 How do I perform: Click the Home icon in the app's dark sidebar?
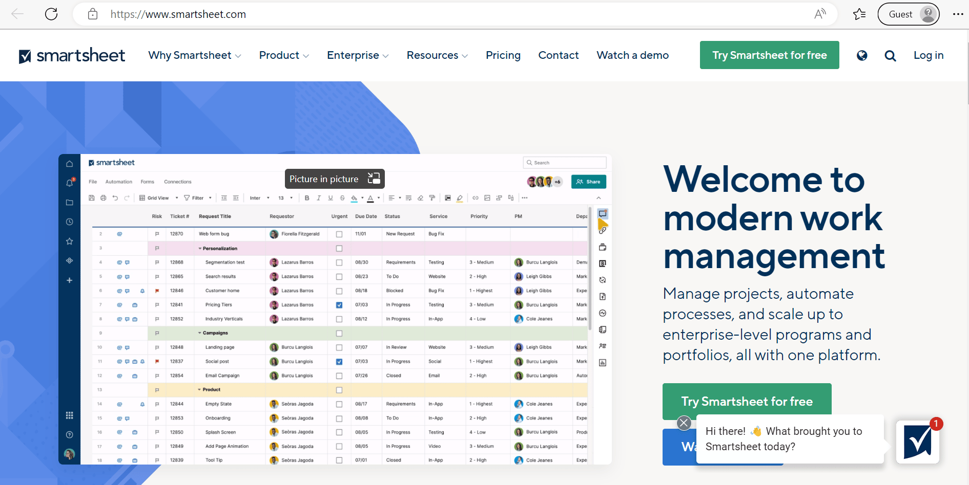coord(70,164)
